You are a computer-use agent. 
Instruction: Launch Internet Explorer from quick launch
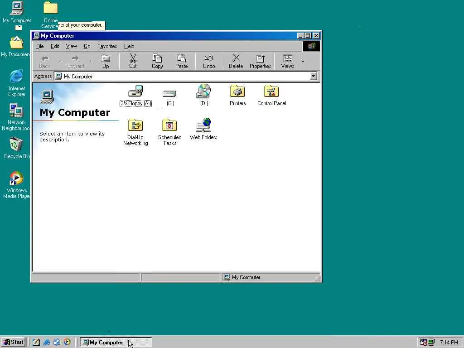(x=47, y=342)
